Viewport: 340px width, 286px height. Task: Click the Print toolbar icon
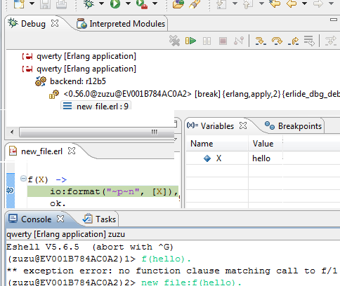61,4
